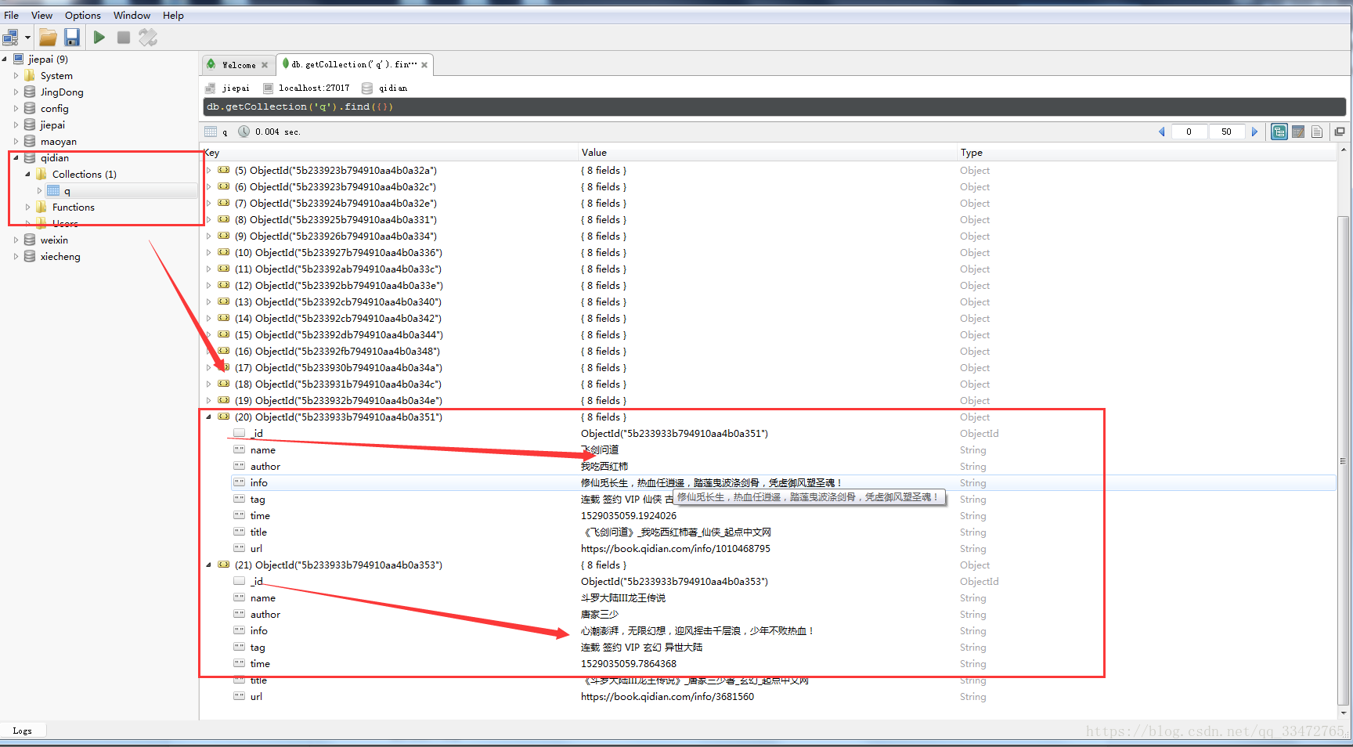Click the JingDong database icon

tap(30, 92)
